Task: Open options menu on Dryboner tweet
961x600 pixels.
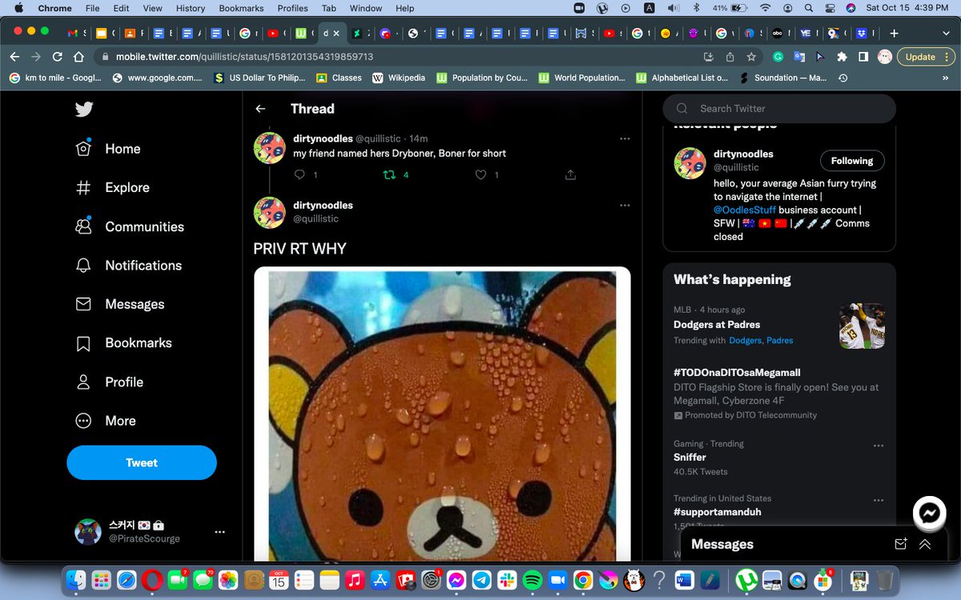Action: click(625, 138)
